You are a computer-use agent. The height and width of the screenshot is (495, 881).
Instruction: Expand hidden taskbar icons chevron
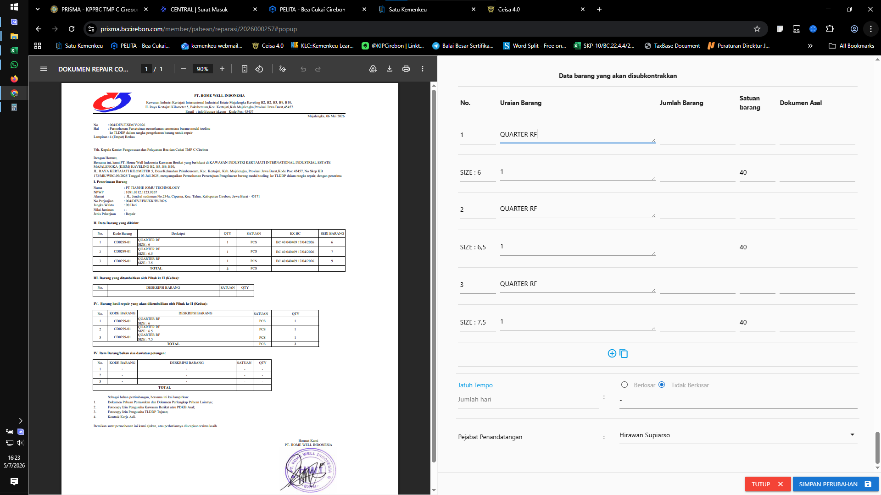(x=20, y=421)
